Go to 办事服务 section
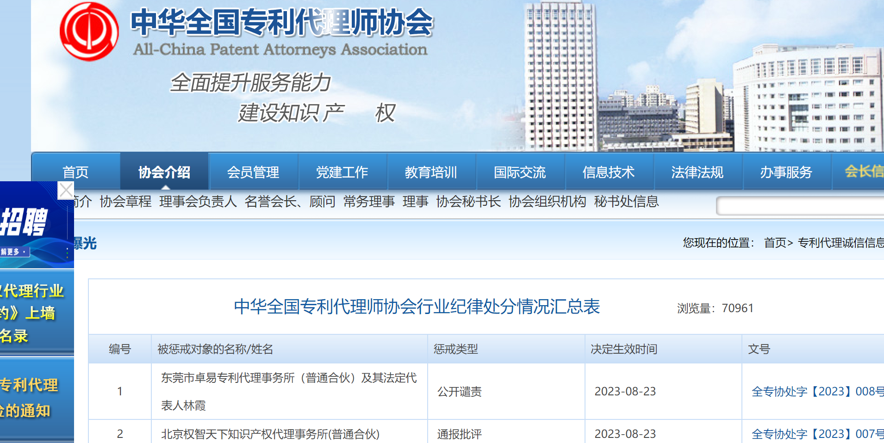884x443 pixels. click(x=786, y=172)
